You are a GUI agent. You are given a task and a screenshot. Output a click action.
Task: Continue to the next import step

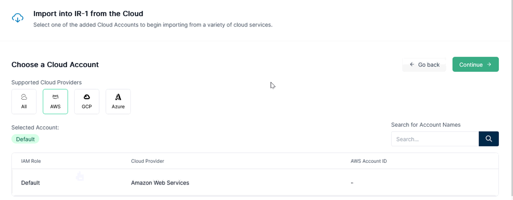coord(475,64)
